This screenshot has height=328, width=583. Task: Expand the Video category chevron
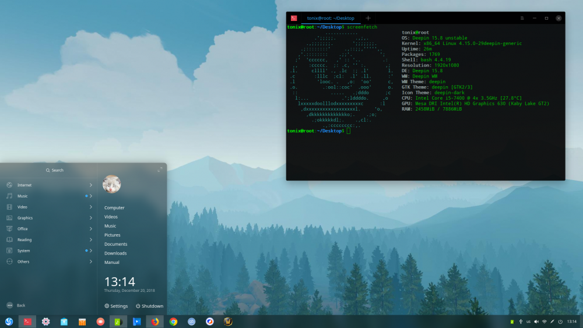[91, 207]
